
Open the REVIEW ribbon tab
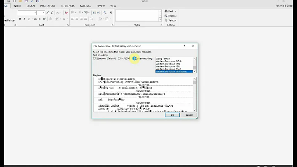click(101, 6)
